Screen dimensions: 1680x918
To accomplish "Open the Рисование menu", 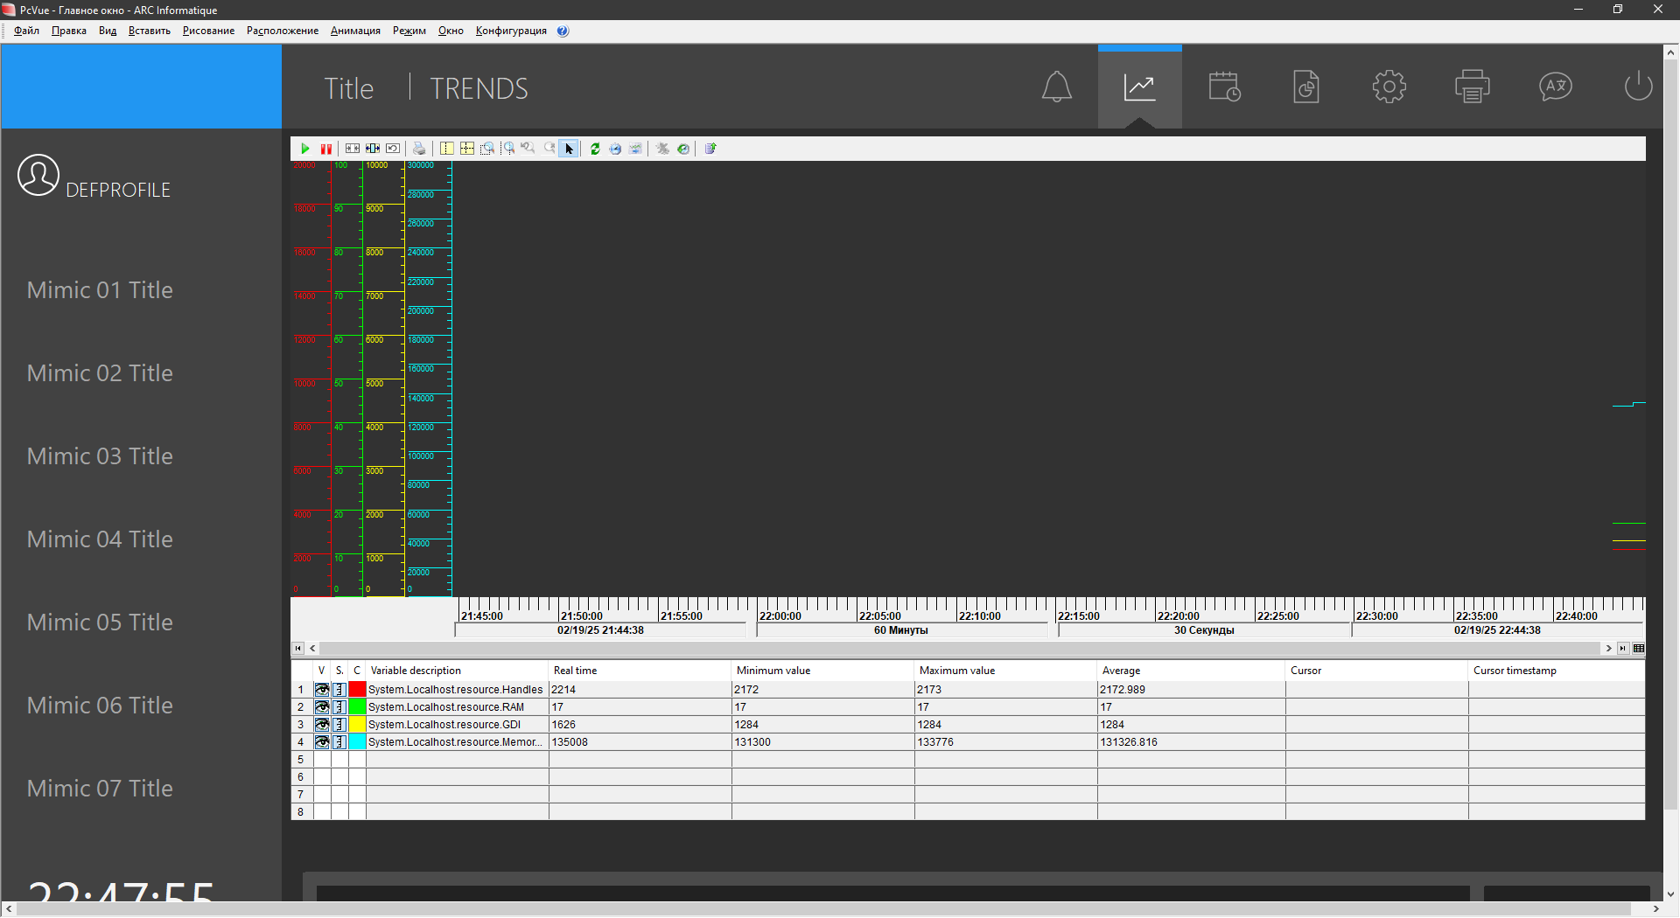I will tap(208, 31).
